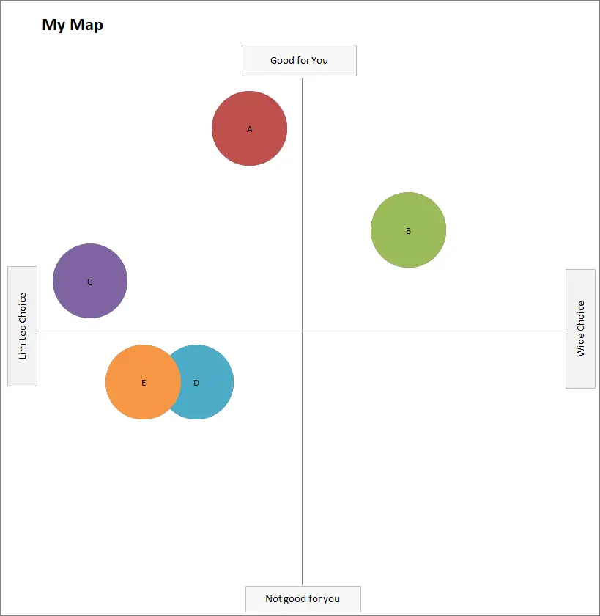This screenshot has height=616, width=600.
Task: Select the purple bubble labeled C
Action: (x=90, y=281)
